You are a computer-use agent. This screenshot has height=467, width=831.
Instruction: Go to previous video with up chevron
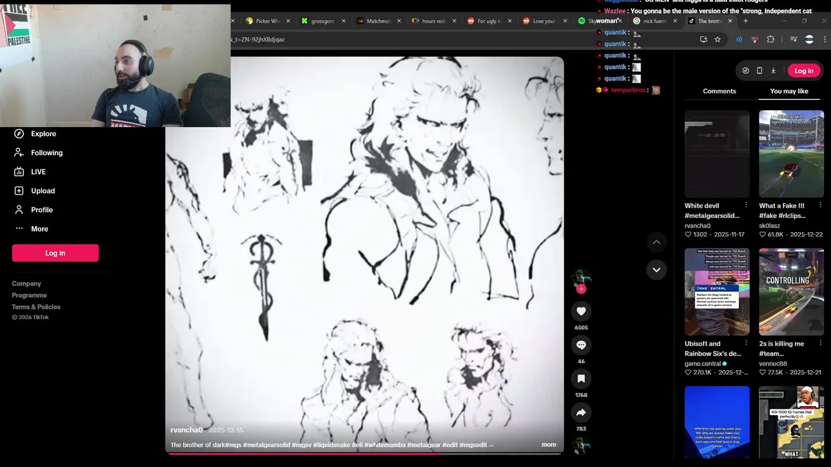656,242
